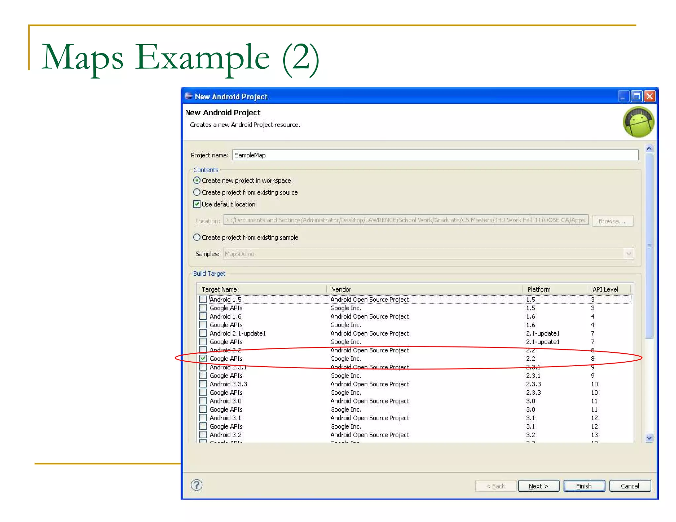
Task: Click Google APIs row with platform 2.1-update1
Action: pyautogui.click(x=415, y=342)
